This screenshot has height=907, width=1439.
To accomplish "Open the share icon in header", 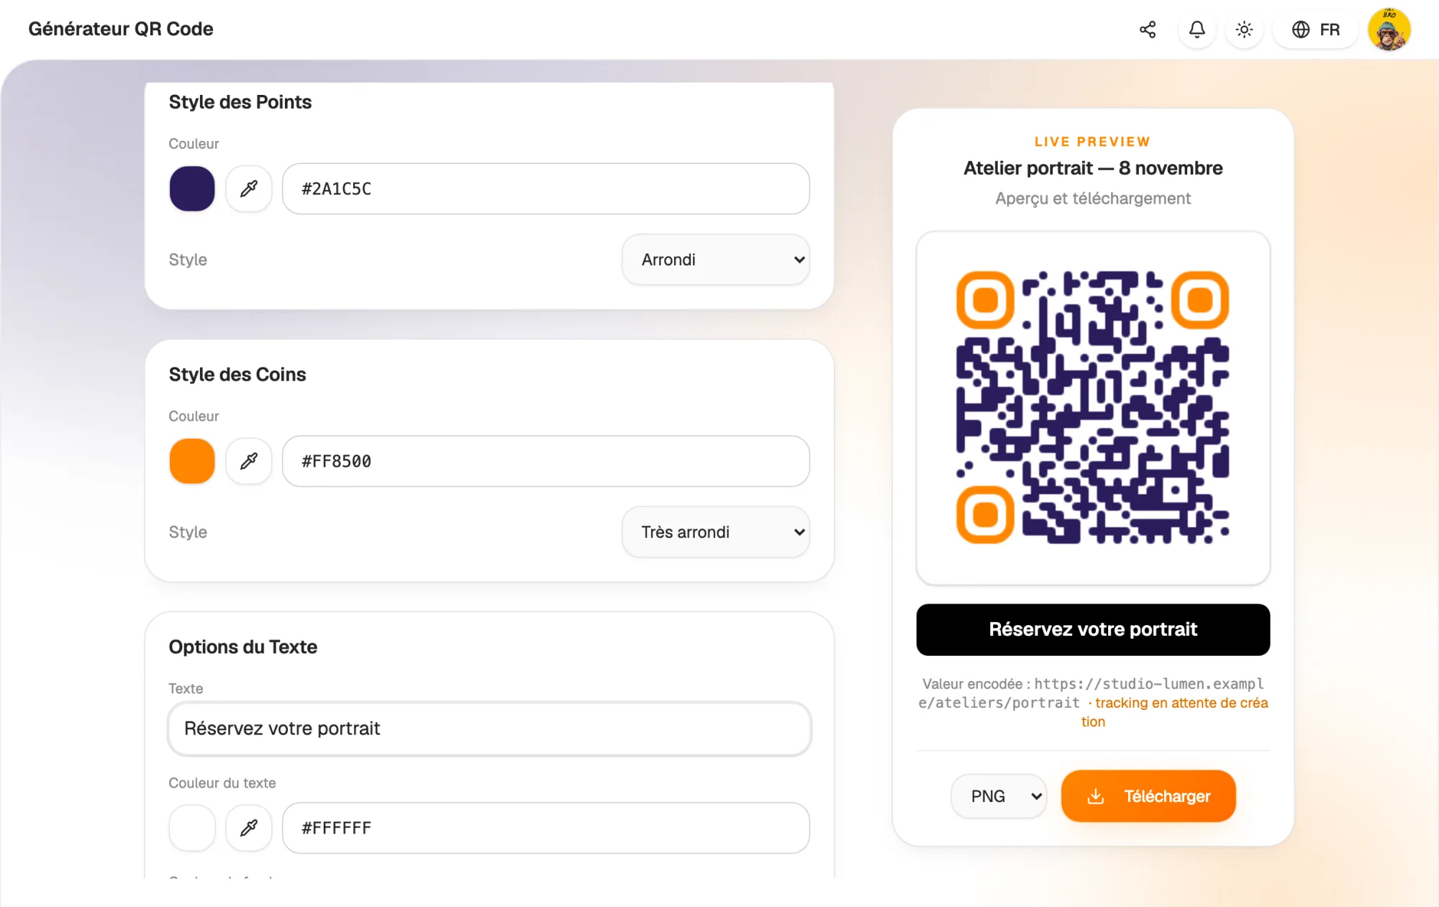I will pyautogui.click(x=1148, y=29).
